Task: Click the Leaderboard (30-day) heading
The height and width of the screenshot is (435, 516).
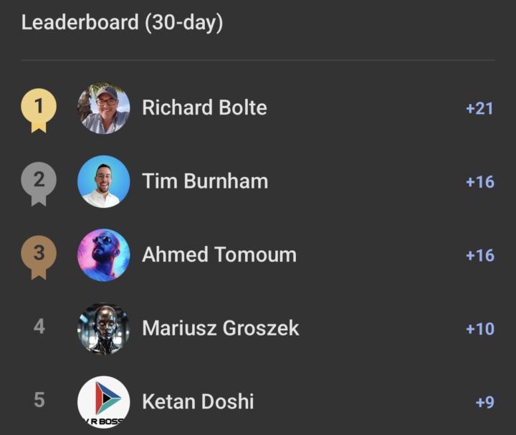Action: tap(122, 23)
